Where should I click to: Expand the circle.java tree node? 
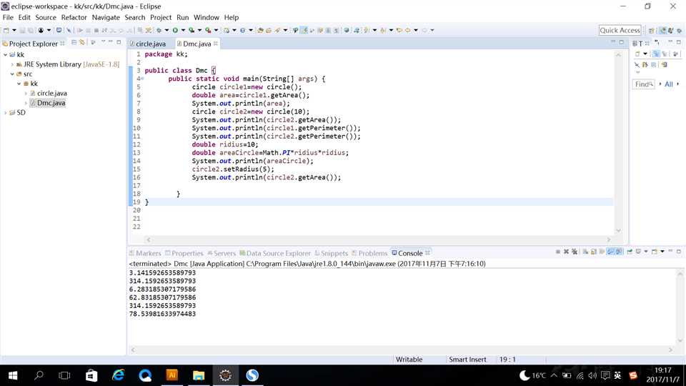coord(26,93)
